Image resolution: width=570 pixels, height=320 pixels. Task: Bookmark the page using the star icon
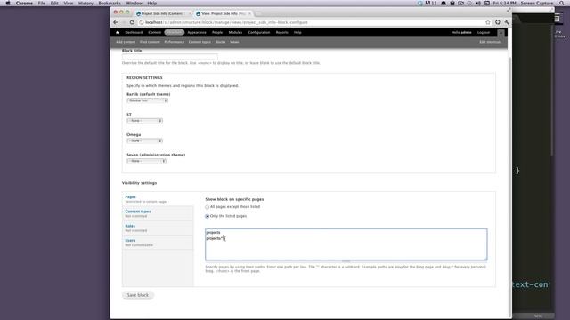pos(488,22)
